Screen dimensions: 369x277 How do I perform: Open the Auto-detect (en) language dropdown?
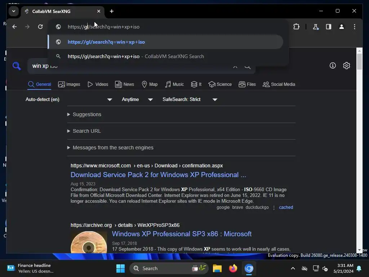(69, 100)
